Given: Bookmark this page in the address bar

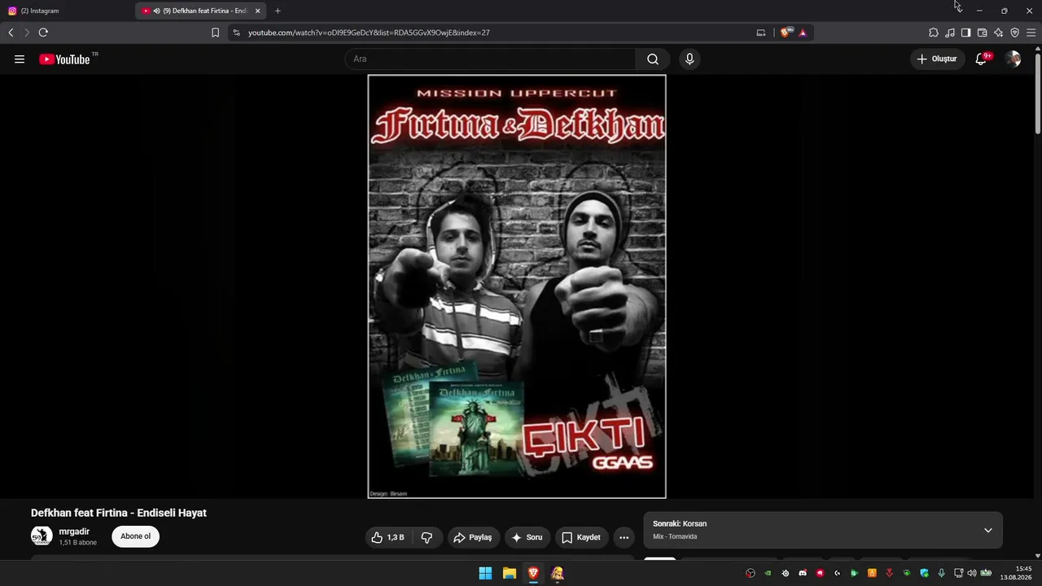Looking at the screenshot, I should coord(215,33).
